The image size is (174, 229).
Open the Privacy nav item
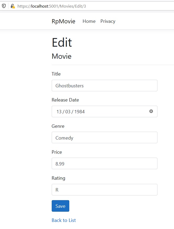(x=108, y=21)
